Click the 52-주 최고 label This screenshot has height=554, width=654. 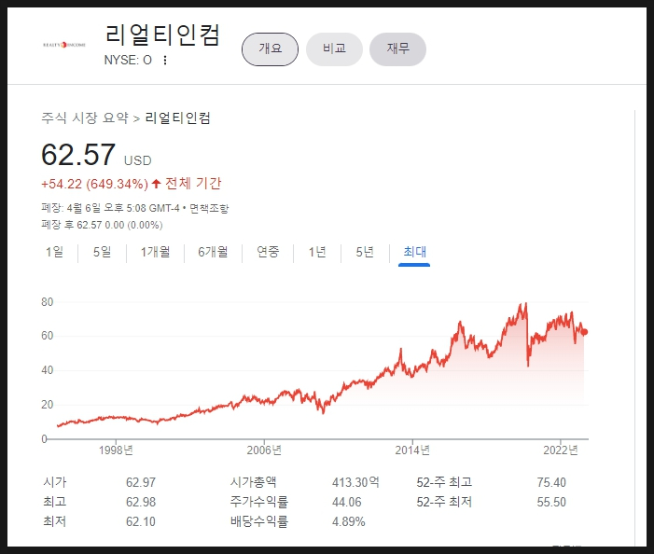point(444,482)
